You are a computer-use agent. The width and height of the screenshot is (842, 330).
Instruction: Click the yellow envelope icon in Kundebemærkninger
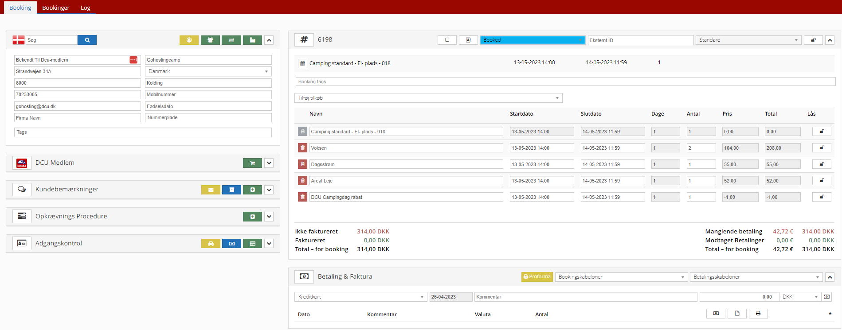click(211, 190)
